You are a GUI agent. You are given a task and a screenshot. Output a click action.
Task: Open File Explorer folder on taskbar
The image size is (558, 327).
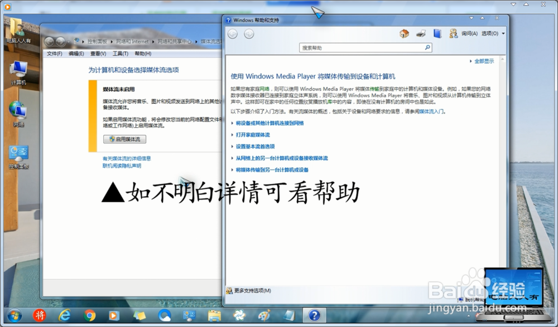point(214,316)
